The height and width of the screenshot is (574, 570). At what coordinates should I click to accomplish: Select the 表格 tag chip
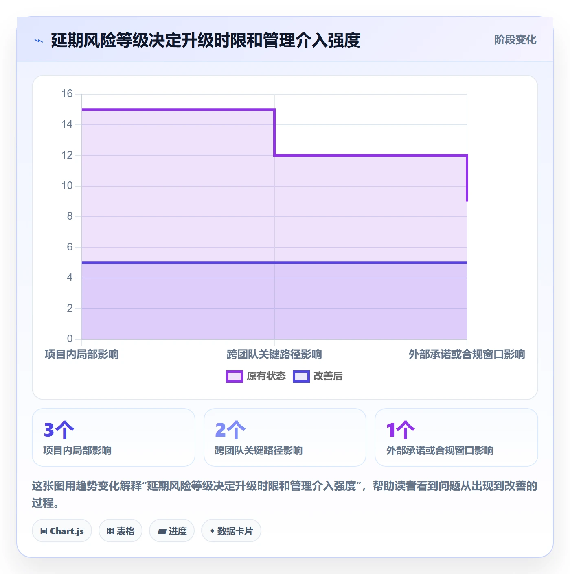point(121,531)
